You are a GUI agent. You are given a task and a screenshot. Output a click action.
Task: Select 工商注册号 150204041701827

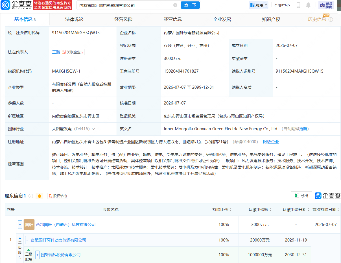click(x=181, y=71)
